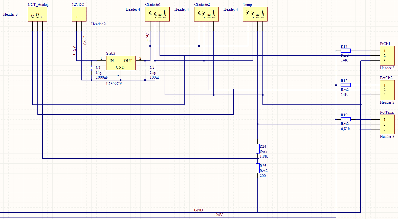
Task: Click the R24 designator label
Action: [x=263, y=146]
